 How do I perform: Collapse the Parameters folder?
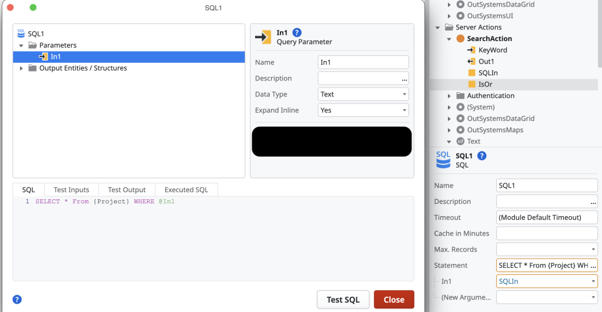pos(22,45)
